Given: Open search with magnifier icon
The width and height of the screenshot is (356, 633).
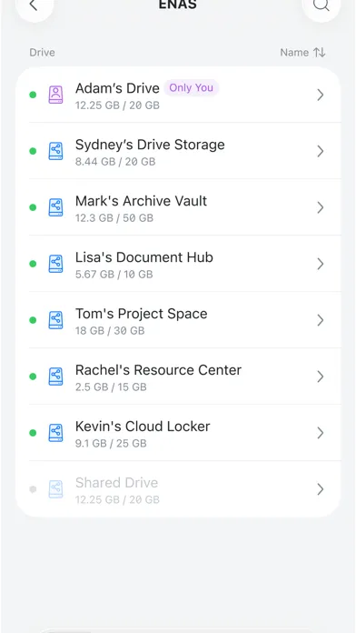Looking at the screenshot, I should [321, 5].
